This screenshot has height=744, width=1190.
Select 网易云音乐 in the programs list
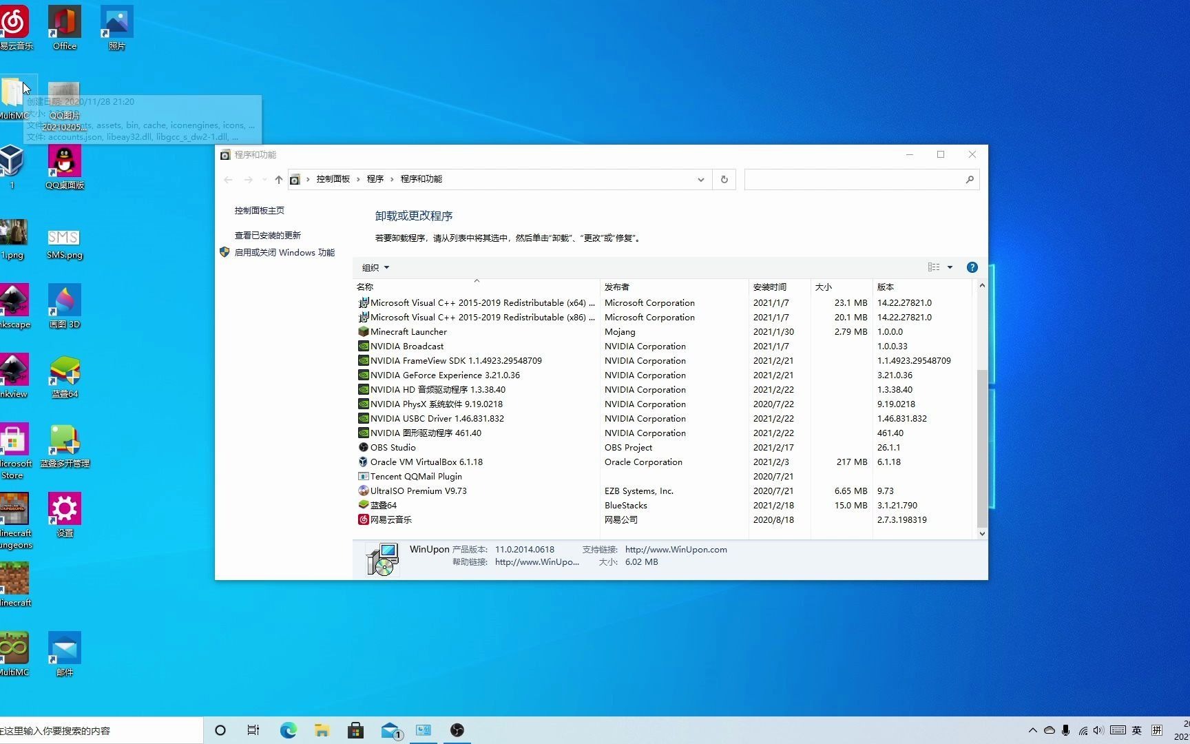click(x=664, y=520)
